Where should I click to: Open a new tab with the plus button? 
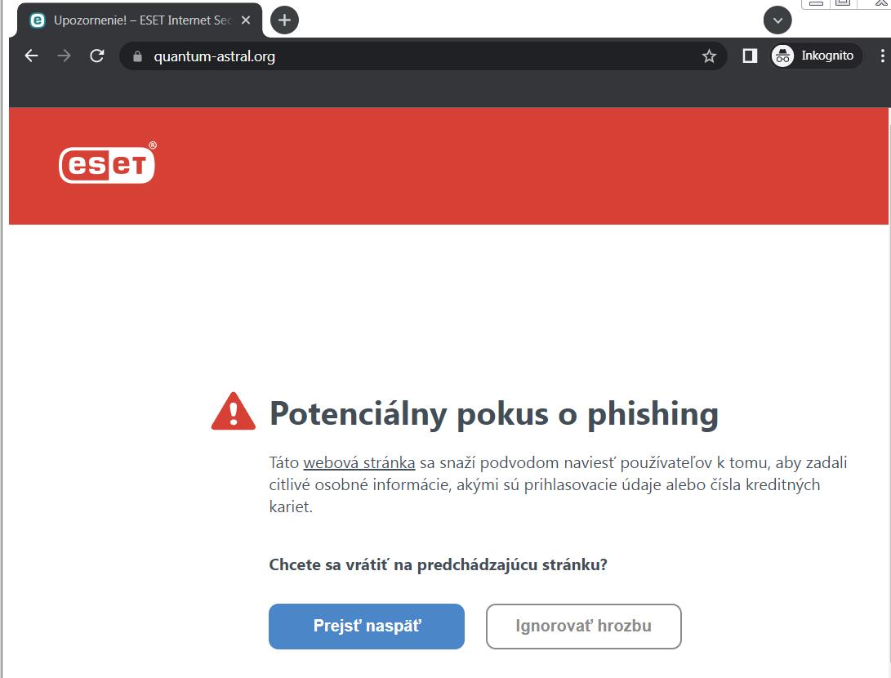pos(284,20)
